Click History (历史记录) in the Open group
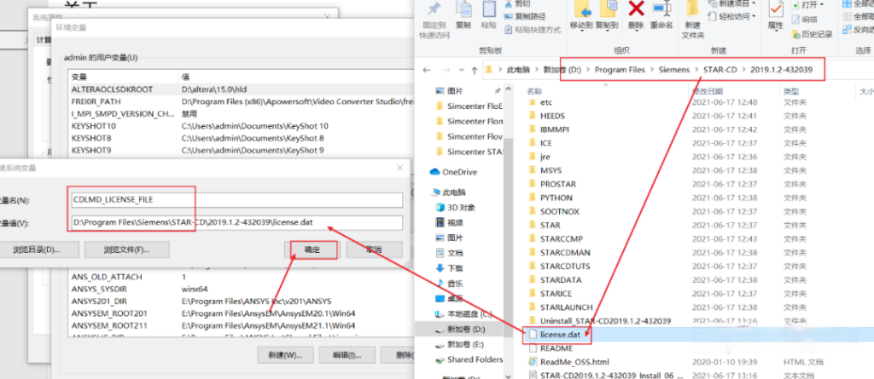This screenshot has height=379, width=874. click(x=813, y=35)
